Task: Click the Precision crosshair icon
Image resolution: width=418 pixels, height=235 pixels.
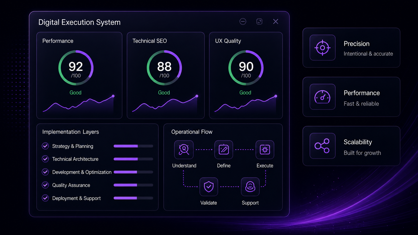Action: tap(322, 47)
